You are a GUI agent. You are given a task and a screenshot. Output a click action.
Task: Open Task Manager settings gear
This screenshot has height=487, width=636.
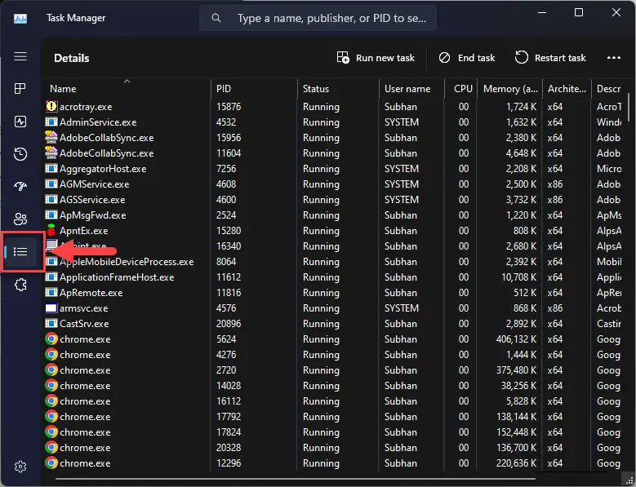tap(20, 467)
